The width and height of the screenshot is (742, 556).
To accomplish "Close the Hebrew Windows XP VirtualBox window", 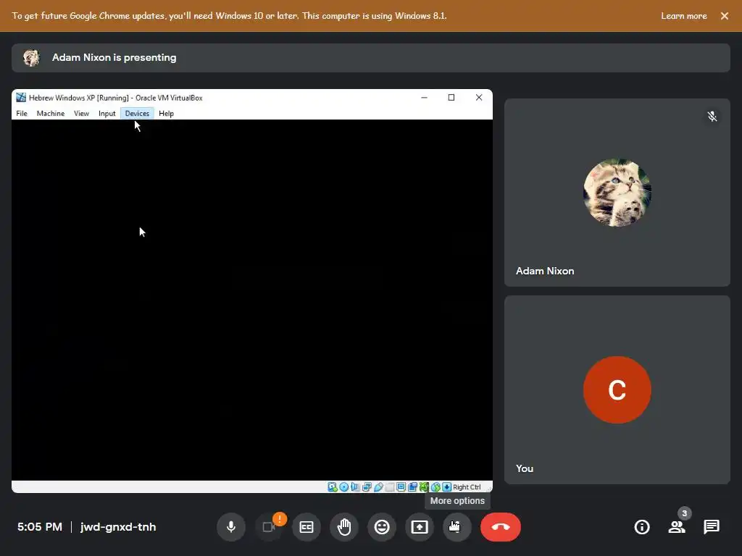I will [x=479, y=98].
